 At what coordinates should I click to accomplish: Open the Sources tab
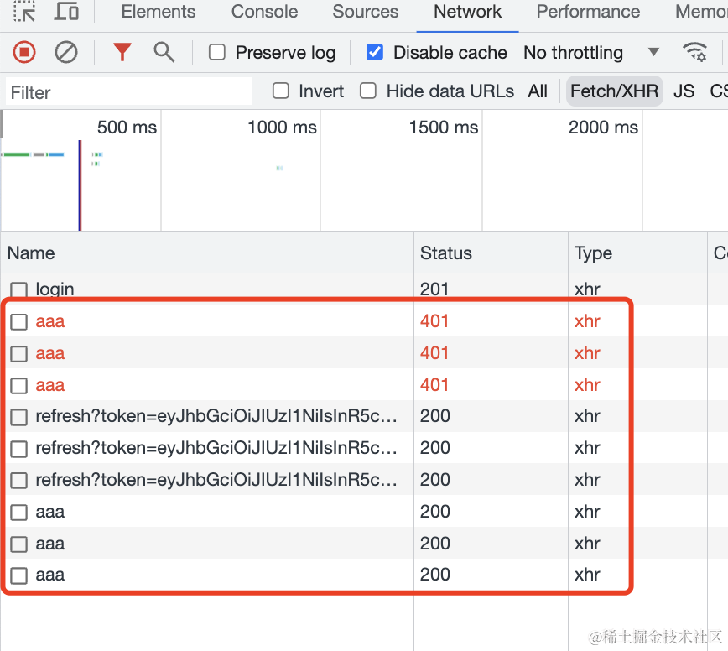click(x=366, y=12)
